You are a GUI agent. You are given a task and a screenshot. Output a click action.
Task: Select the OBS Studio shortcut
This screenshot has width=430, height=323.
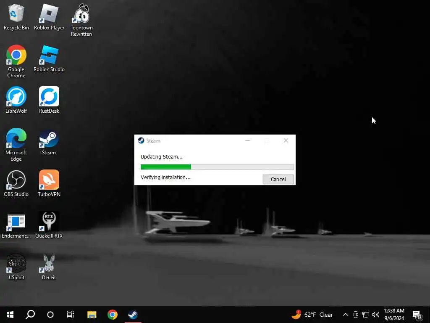click(x=16, y=183)
